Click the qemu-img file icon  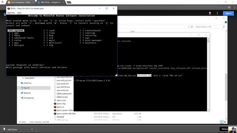pos(55,103)
